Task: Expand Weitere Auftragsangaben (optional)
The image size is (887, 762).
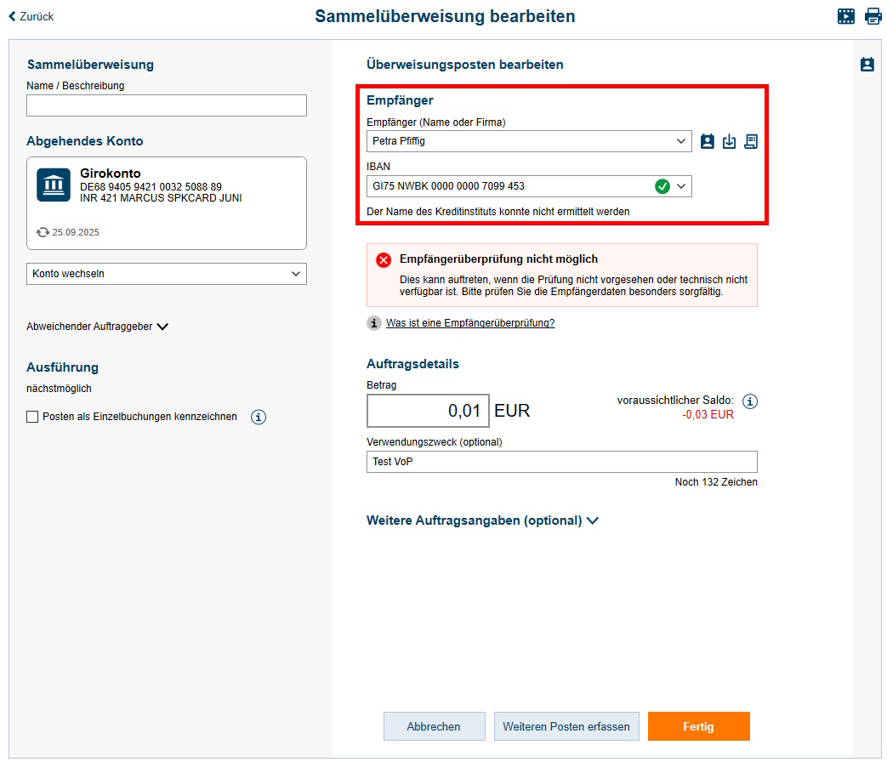Action: [x=593, y=520]
